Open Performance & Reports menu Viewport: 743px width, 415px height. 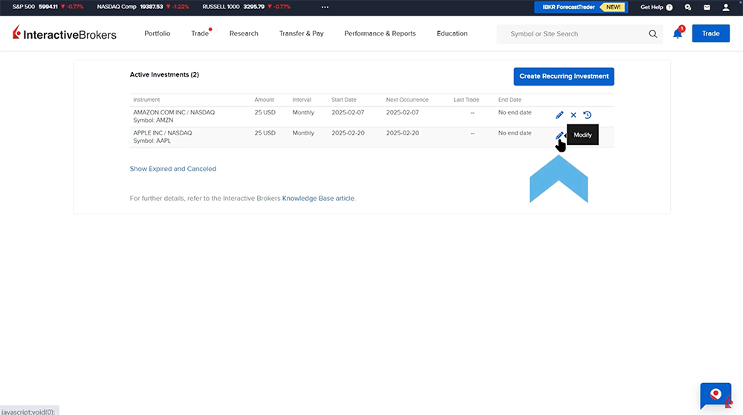(x=380, y=33)
